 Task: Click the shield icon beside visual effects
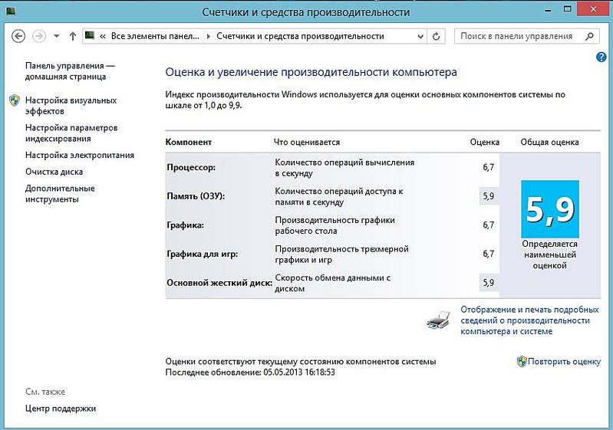click(15, 100)
